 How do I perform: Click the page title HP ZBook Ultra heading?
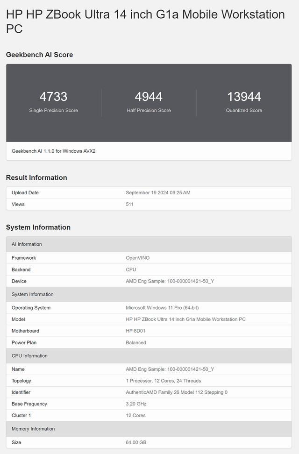(x=145, y=21)
